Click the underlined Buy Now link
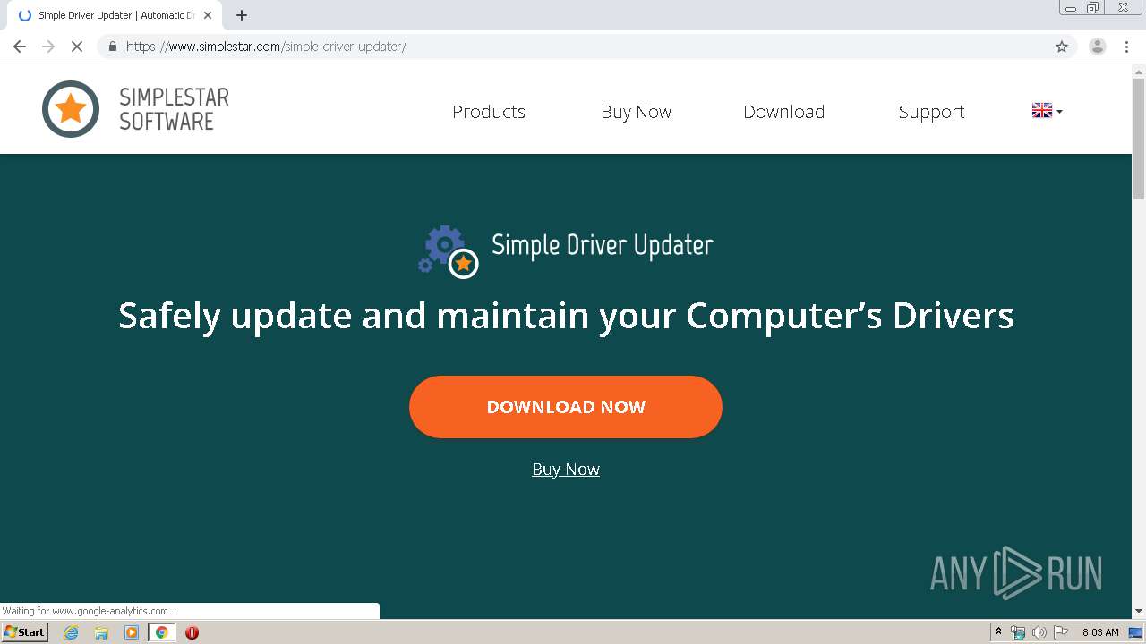The height and width of the screenshot is (644, 1146). (x=566, y=469)
